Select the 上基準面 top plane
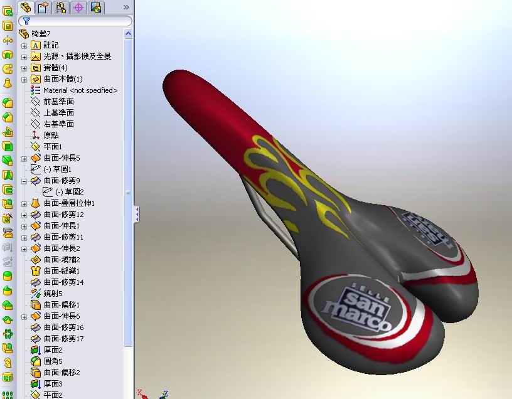The height and width of the screenshot is (399, 512). point(52,113)
